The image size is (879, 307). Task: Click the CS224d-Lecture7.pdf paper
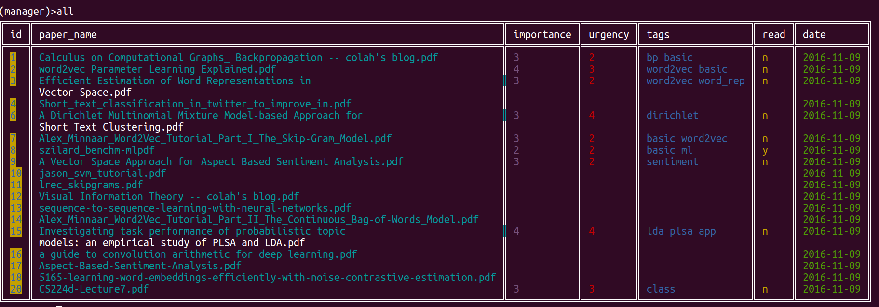point(94,289)
